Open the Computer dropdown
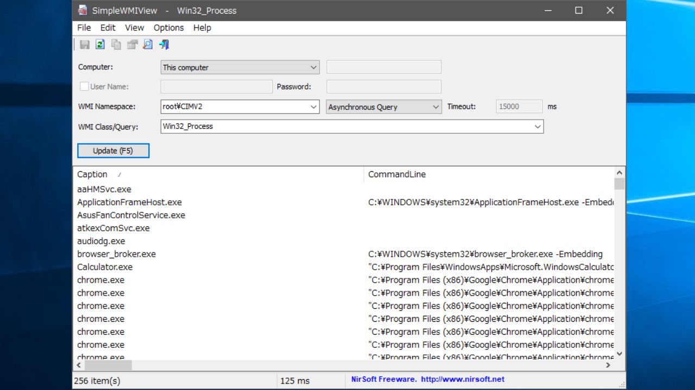 [240, 67]
